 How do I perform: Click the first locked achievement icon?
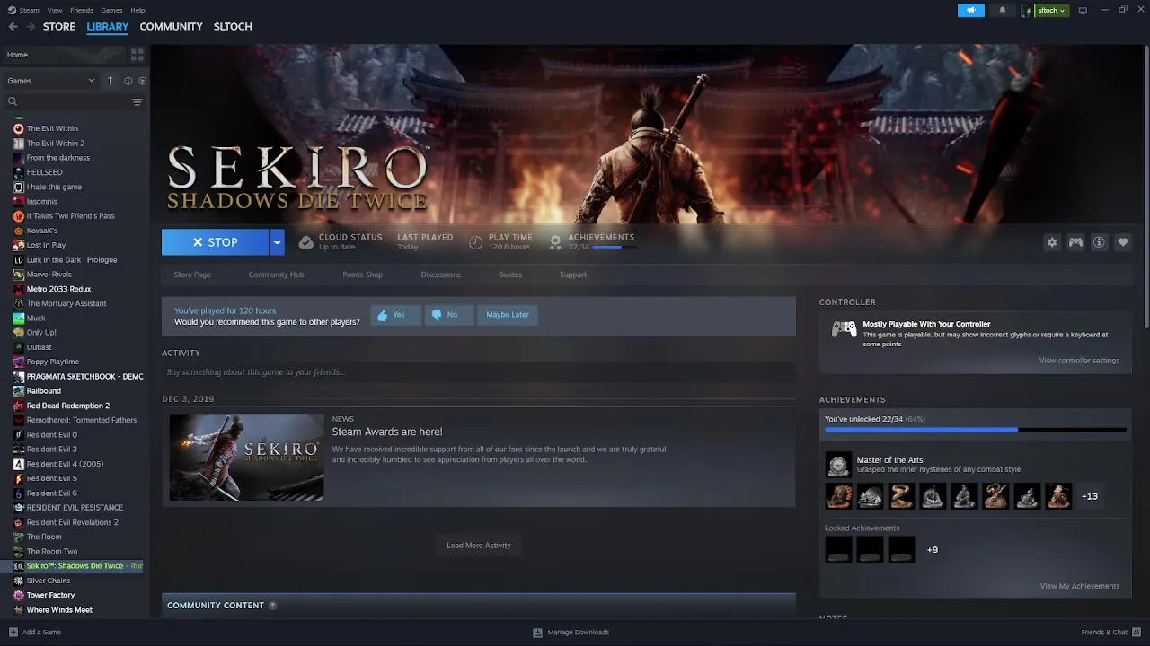tap(838, 549)
